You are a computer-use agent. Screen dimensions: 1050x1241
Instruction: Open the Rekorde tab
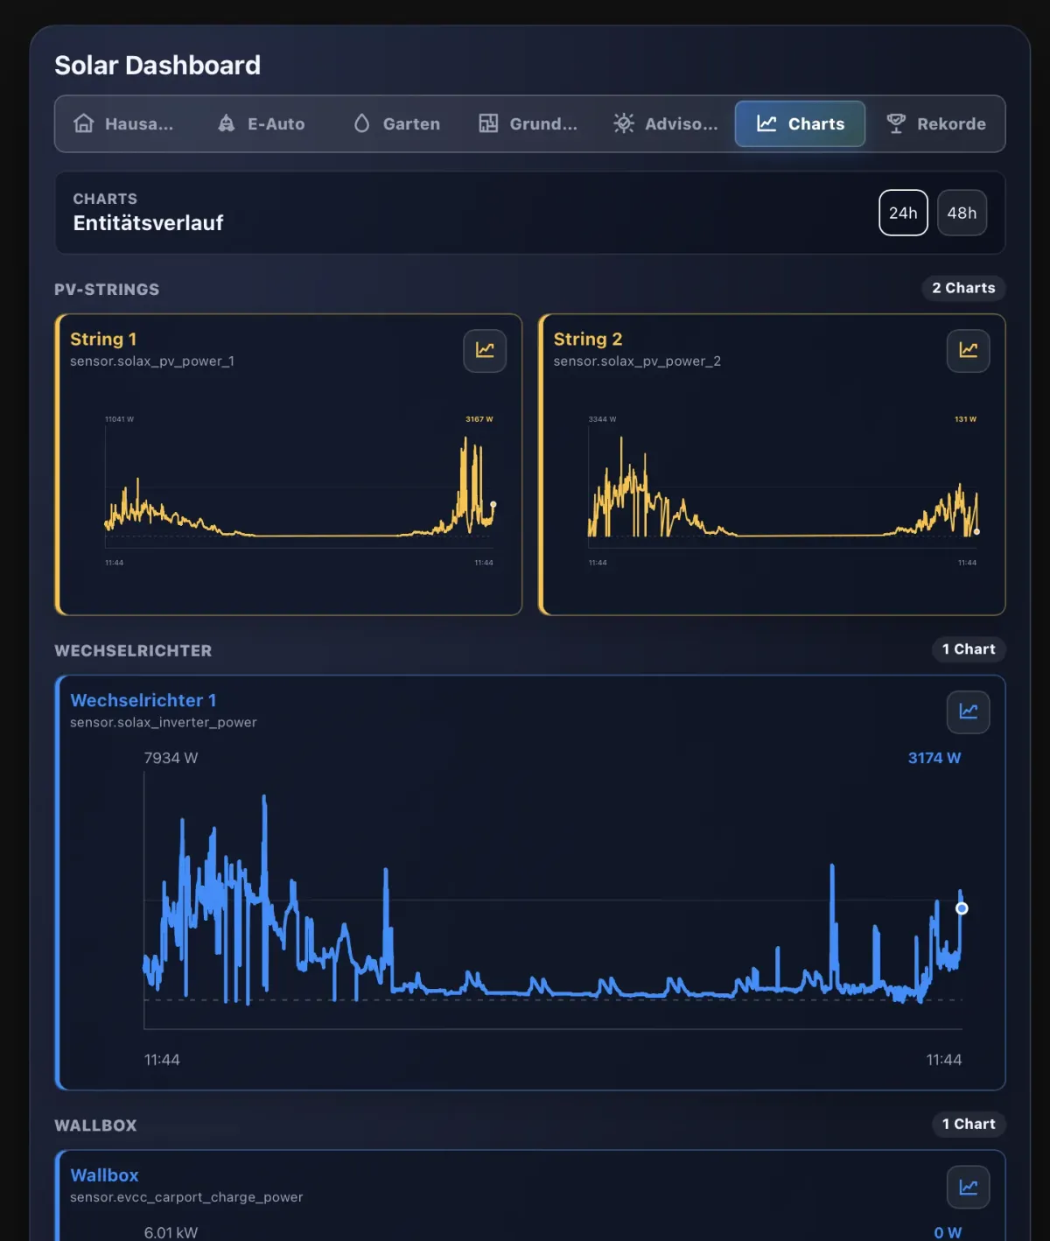click(936, 123)
